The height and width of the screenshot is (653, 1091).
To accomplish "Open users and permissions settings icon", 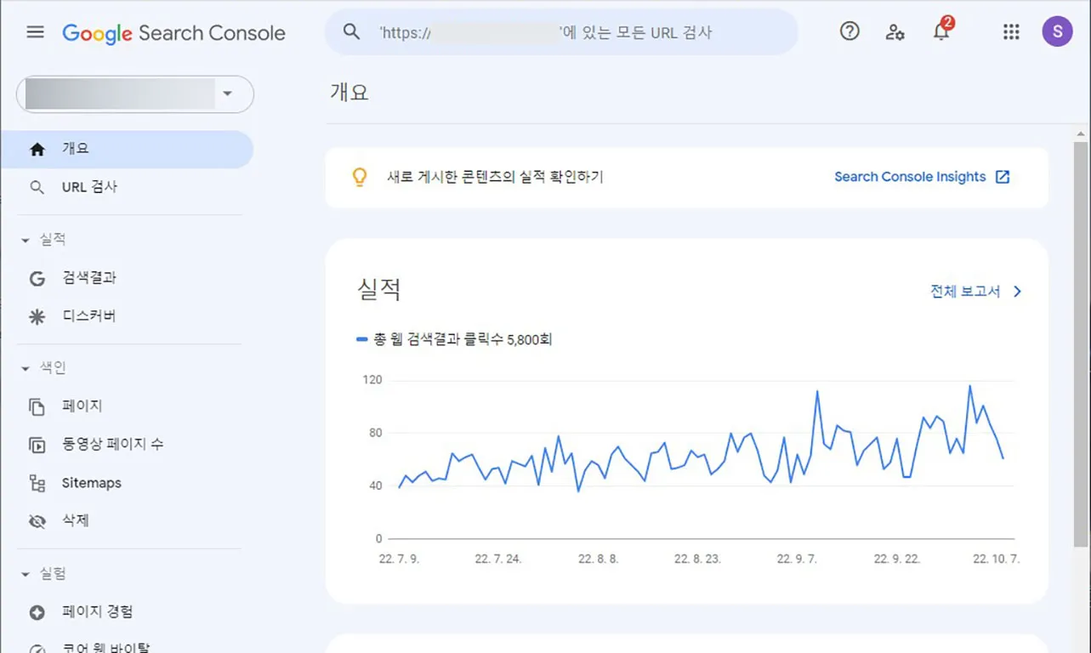I will click(895, 32).
